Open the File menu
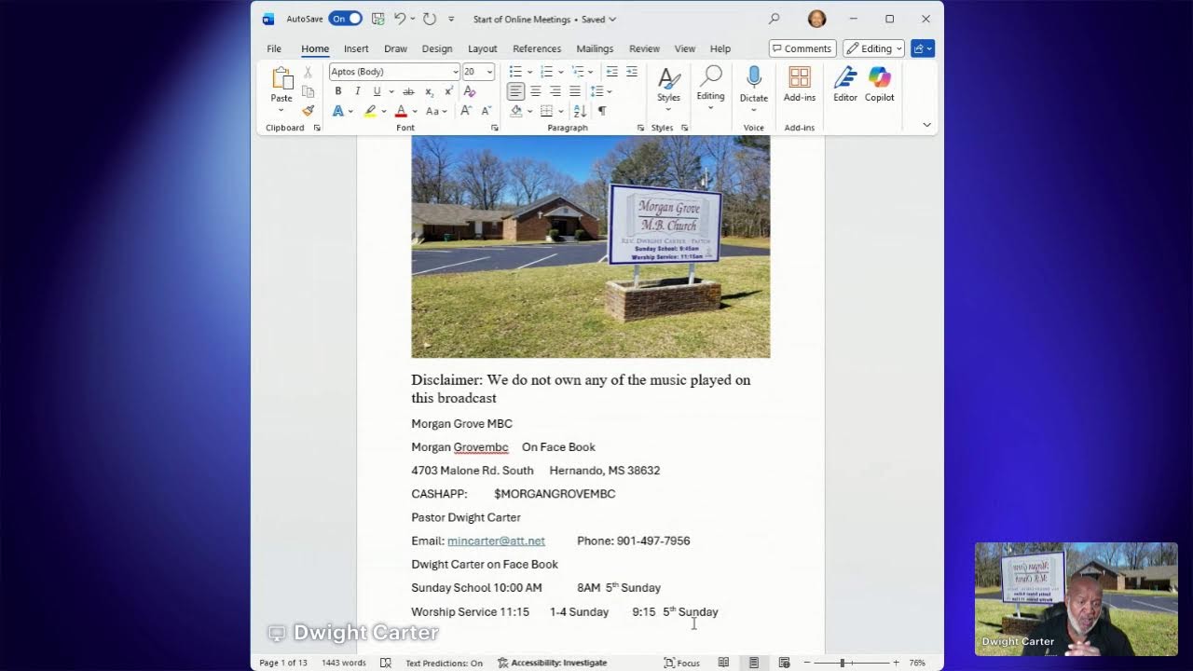Image resolution: width=1193 pixels, height=671 pixels. [274, 48]
